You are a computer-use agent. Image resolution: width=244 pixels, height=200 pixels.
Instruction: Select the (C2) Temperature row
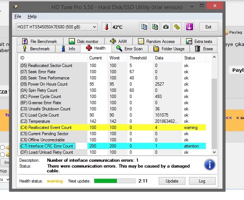pyautogui.click(x=113, y=121)
